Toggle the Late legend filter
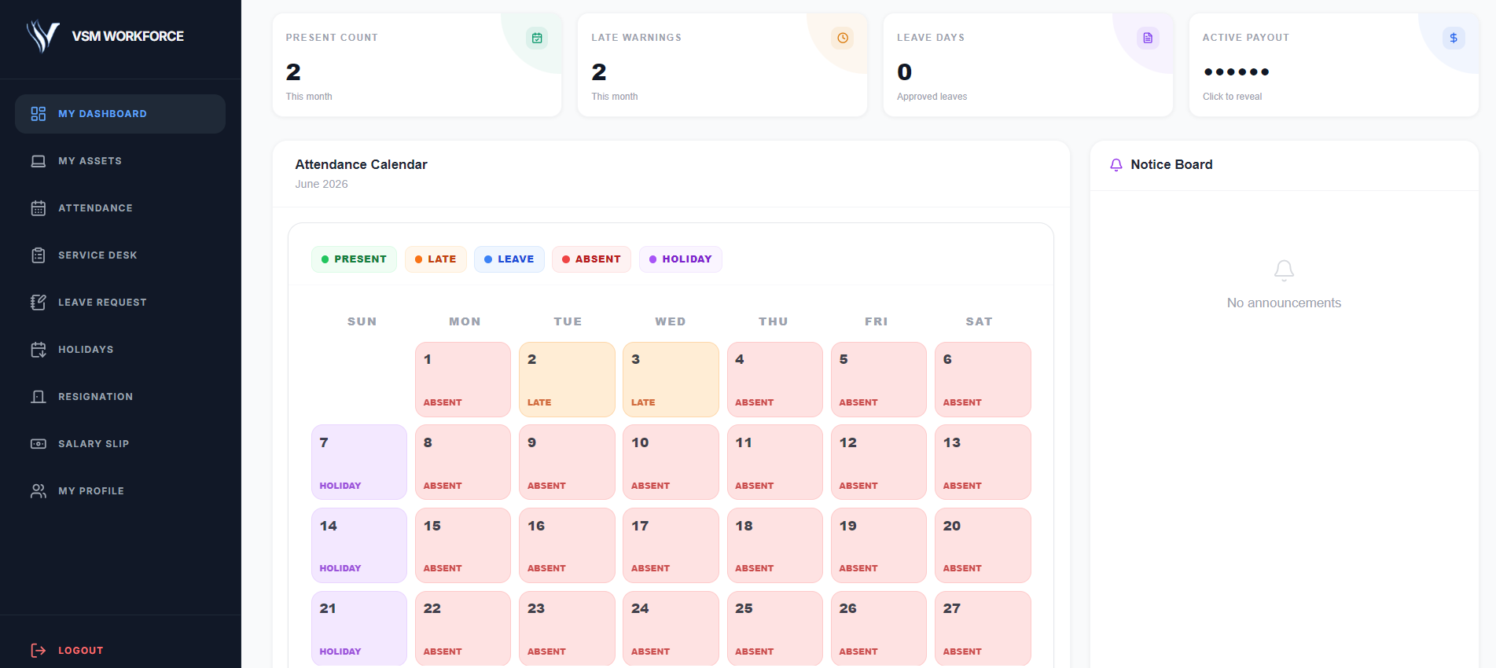 click(x=436, y=259)
